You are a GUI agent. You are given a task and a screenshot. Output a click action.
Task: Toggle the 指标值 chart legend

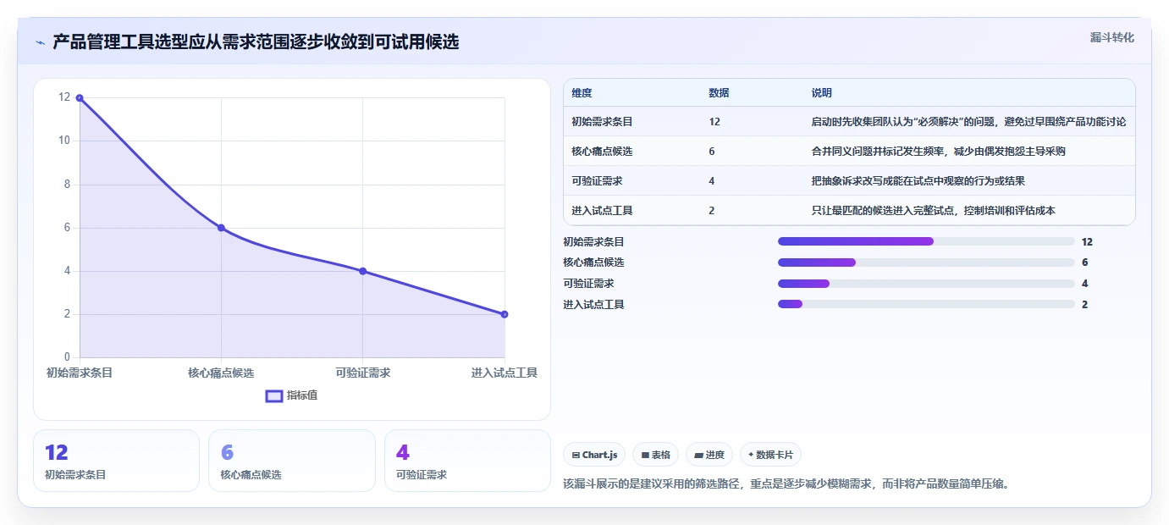pyautogui.click(x=292, y=395)
